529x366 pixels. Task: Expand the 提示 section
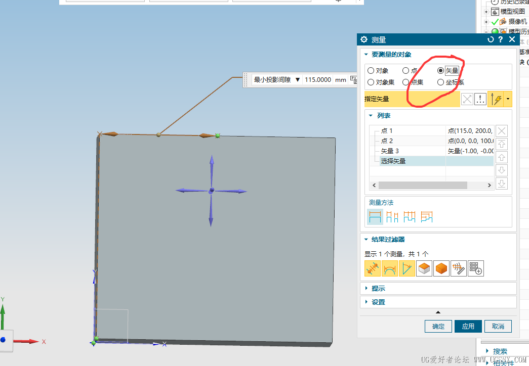pyautogui.click(x=367, y=289)
